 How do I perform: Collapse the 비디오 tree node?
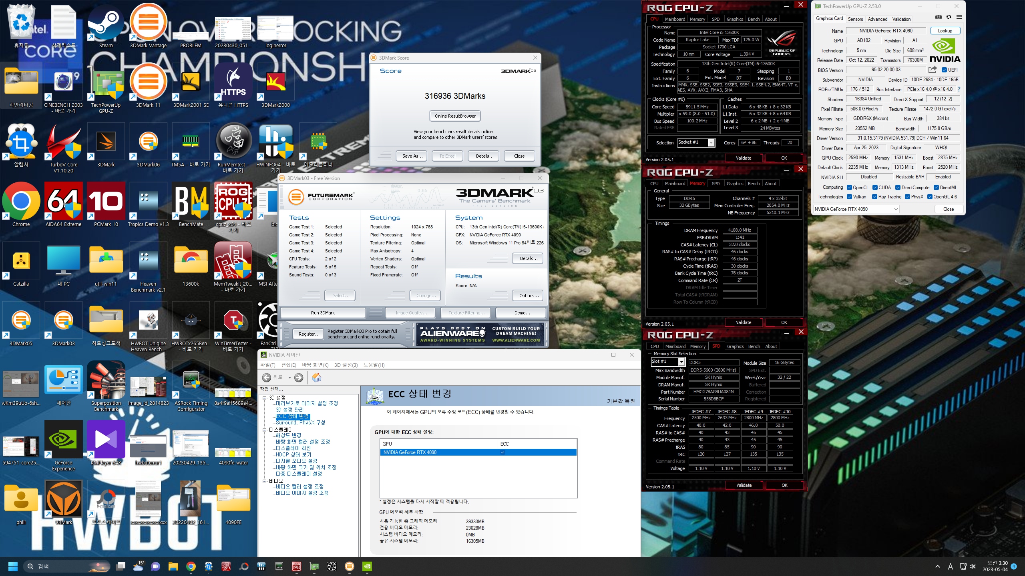coord(265,481)
